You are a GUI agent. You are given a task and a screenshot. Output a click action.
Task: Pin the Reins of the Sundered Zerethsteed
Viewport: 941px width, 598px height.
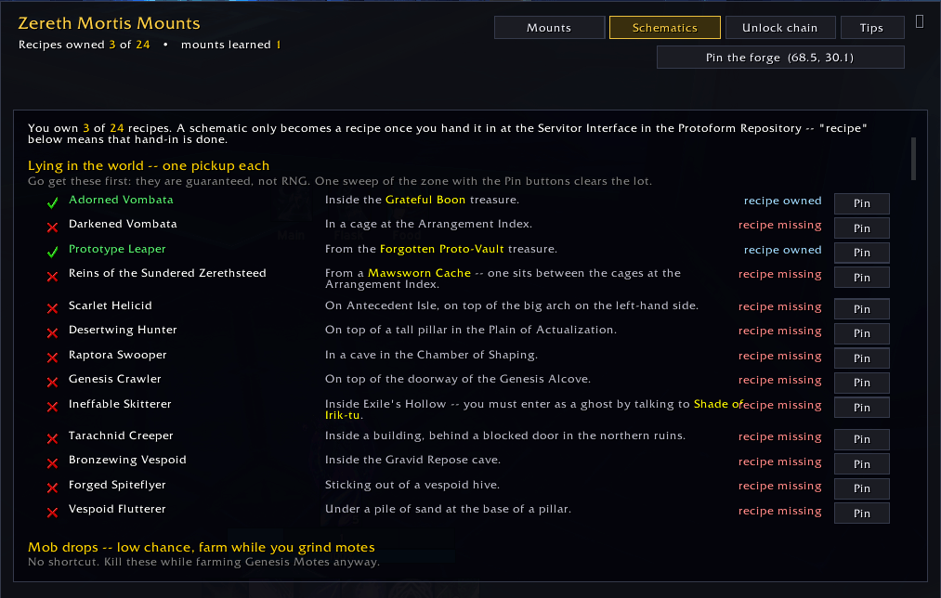click(862, 278)
